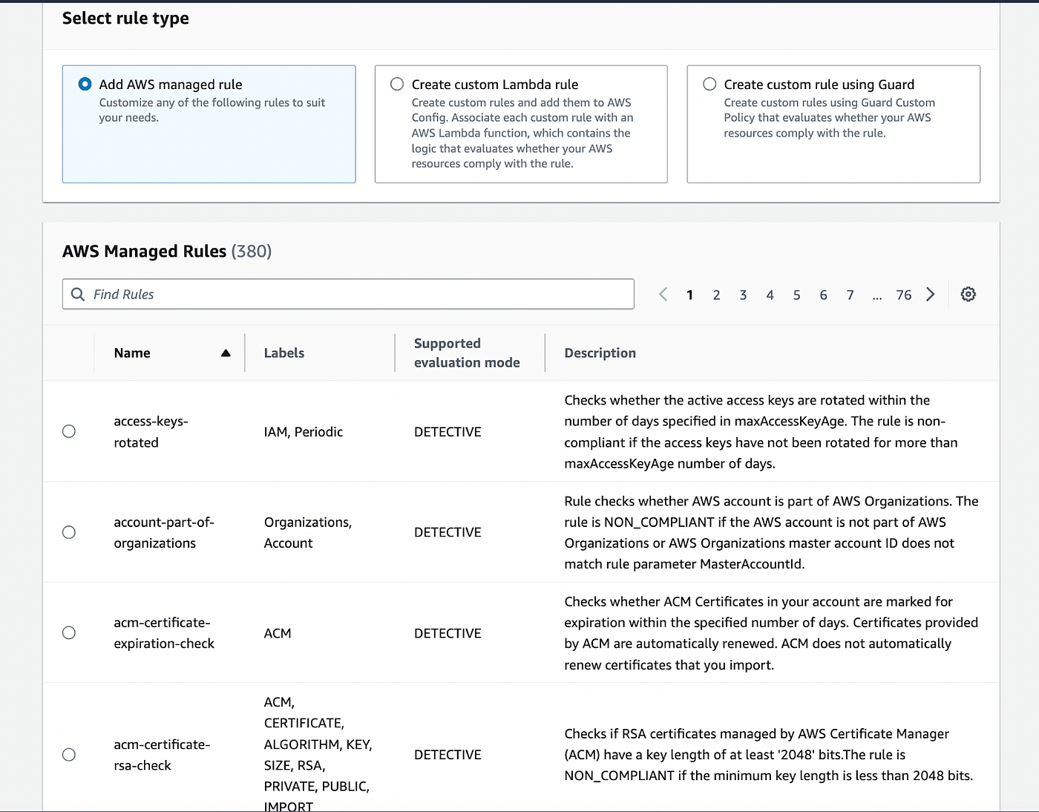Click description of access-keys-rotated rule
Viewport: 1039px width, 812px height.
point(761,432)
